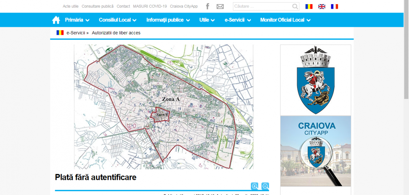Expand the Primăria dropdown menu
Screen dimensions: 409x195
coord(77,20)
